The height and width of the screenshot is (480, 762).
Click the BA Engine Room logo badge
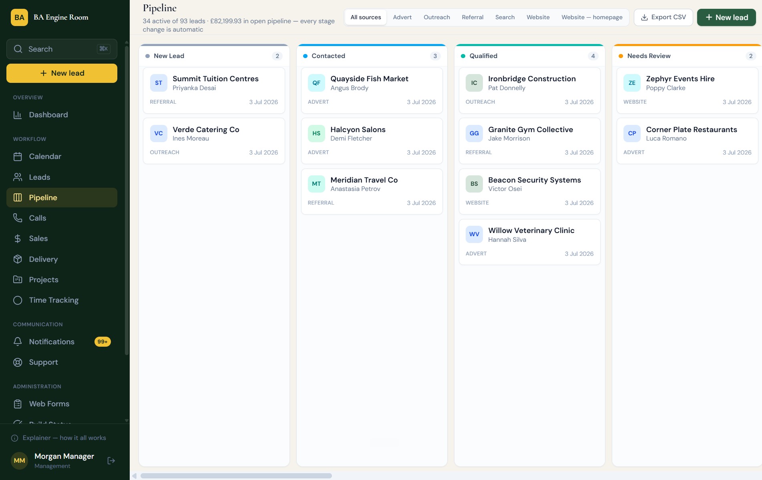(x=19, y=17)
